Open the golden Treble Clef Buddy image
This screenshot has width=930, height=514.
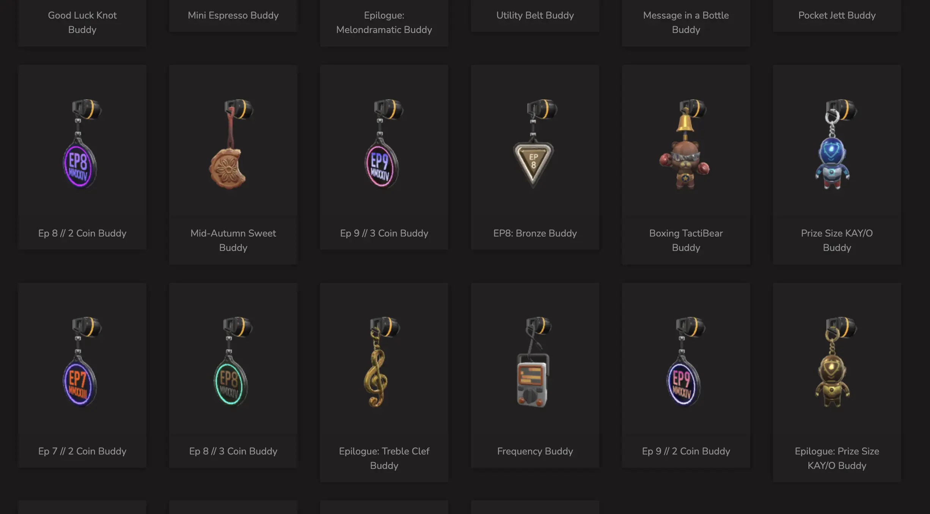[383, 362]
